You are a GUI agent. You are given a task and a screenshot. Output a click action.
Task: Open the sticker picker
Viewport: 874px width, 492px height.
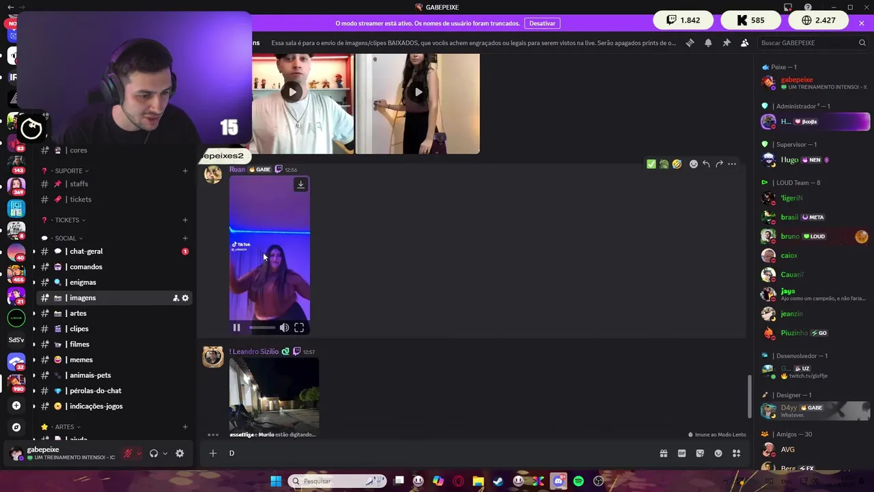point(700,453)
